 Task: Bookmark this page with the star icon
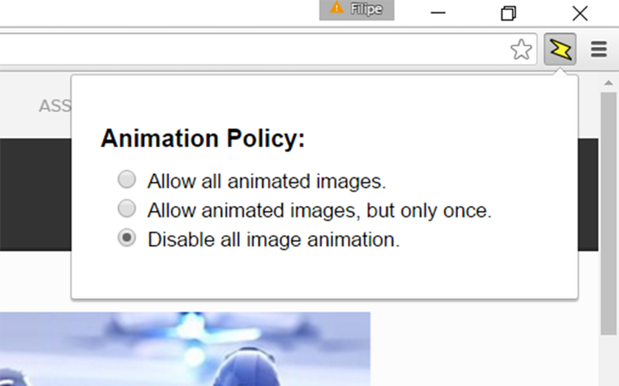click(x=521, y=49)
